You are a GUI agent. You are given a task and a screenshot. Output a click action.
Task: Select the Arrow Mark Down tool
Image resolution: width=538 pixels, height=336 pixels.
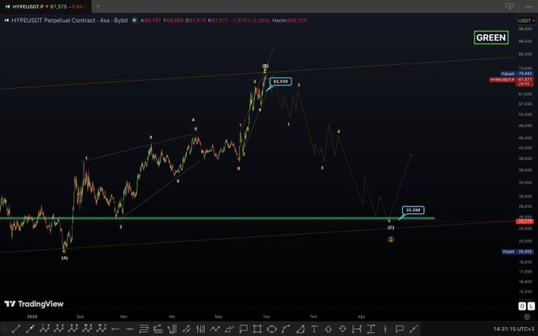343,329
